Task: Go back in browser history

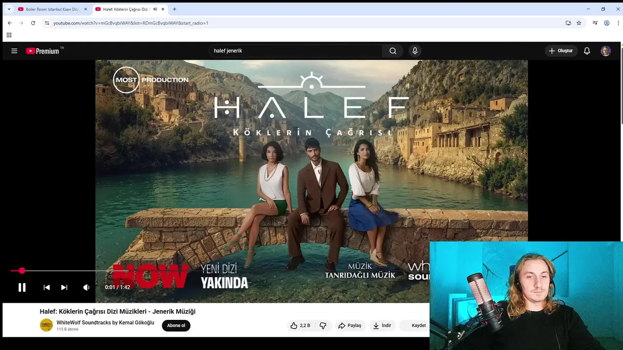Action: (10, 23)
